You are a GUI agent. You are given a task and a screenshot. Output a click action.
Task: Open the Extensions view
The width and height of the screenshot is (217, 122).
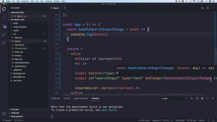tap(4, 43)
